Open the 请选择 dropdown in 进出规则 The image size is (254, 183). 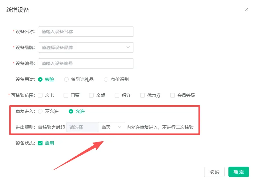[82, 127]
